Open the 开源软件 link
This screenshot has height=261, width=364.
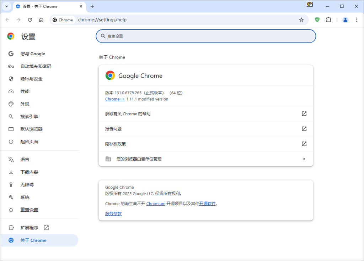(208, 204)
